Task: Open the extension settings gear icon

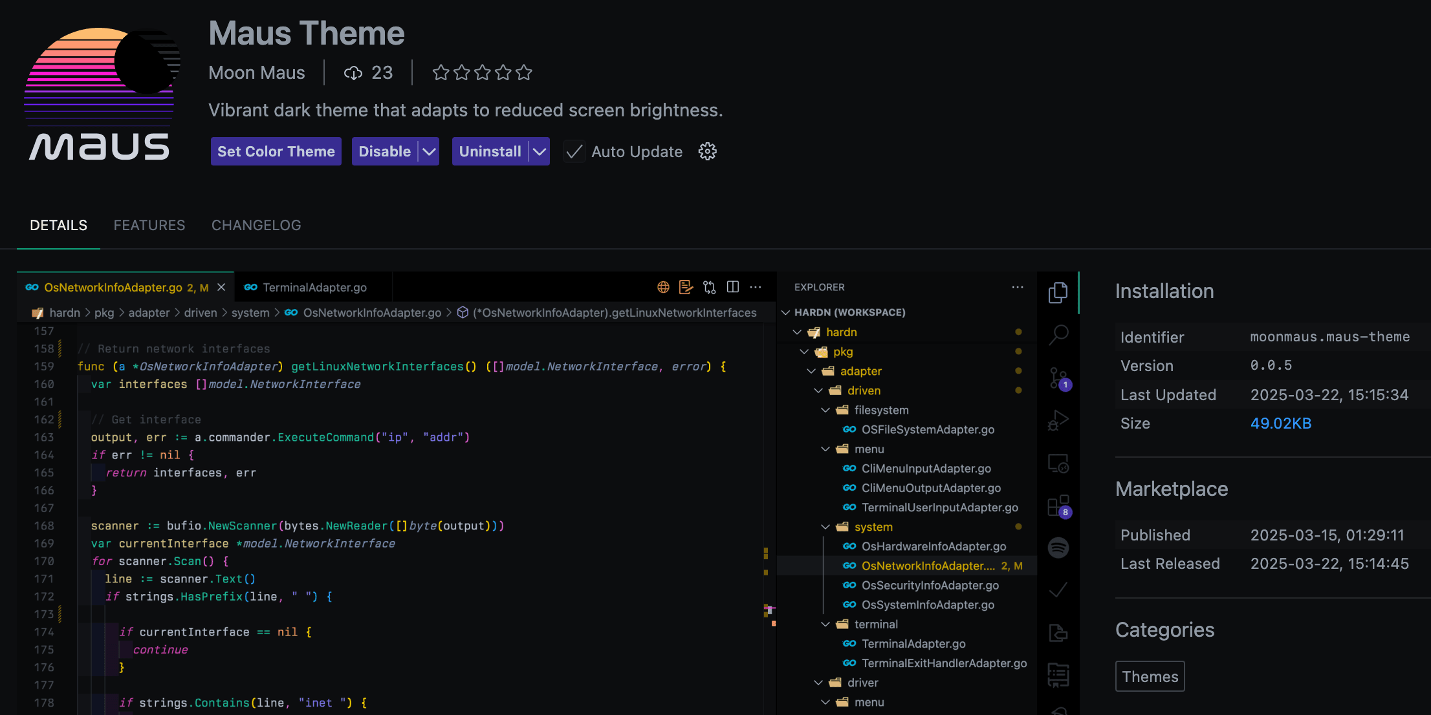Action: (707, 151)
